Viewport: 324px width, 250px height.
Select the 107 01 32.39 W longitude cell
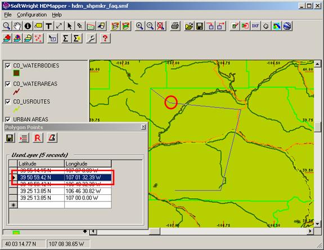pos(88,177)
